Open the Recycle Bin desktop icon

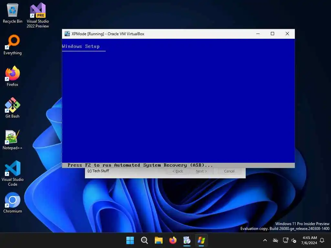(x=13, y=13)
